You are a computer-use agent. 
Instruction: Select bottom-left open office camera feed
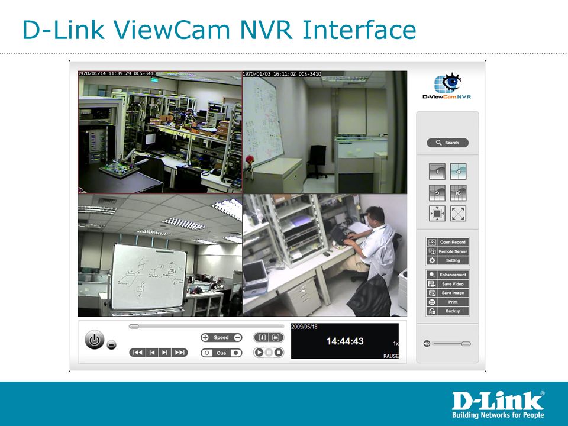click(x=160, y=256)
